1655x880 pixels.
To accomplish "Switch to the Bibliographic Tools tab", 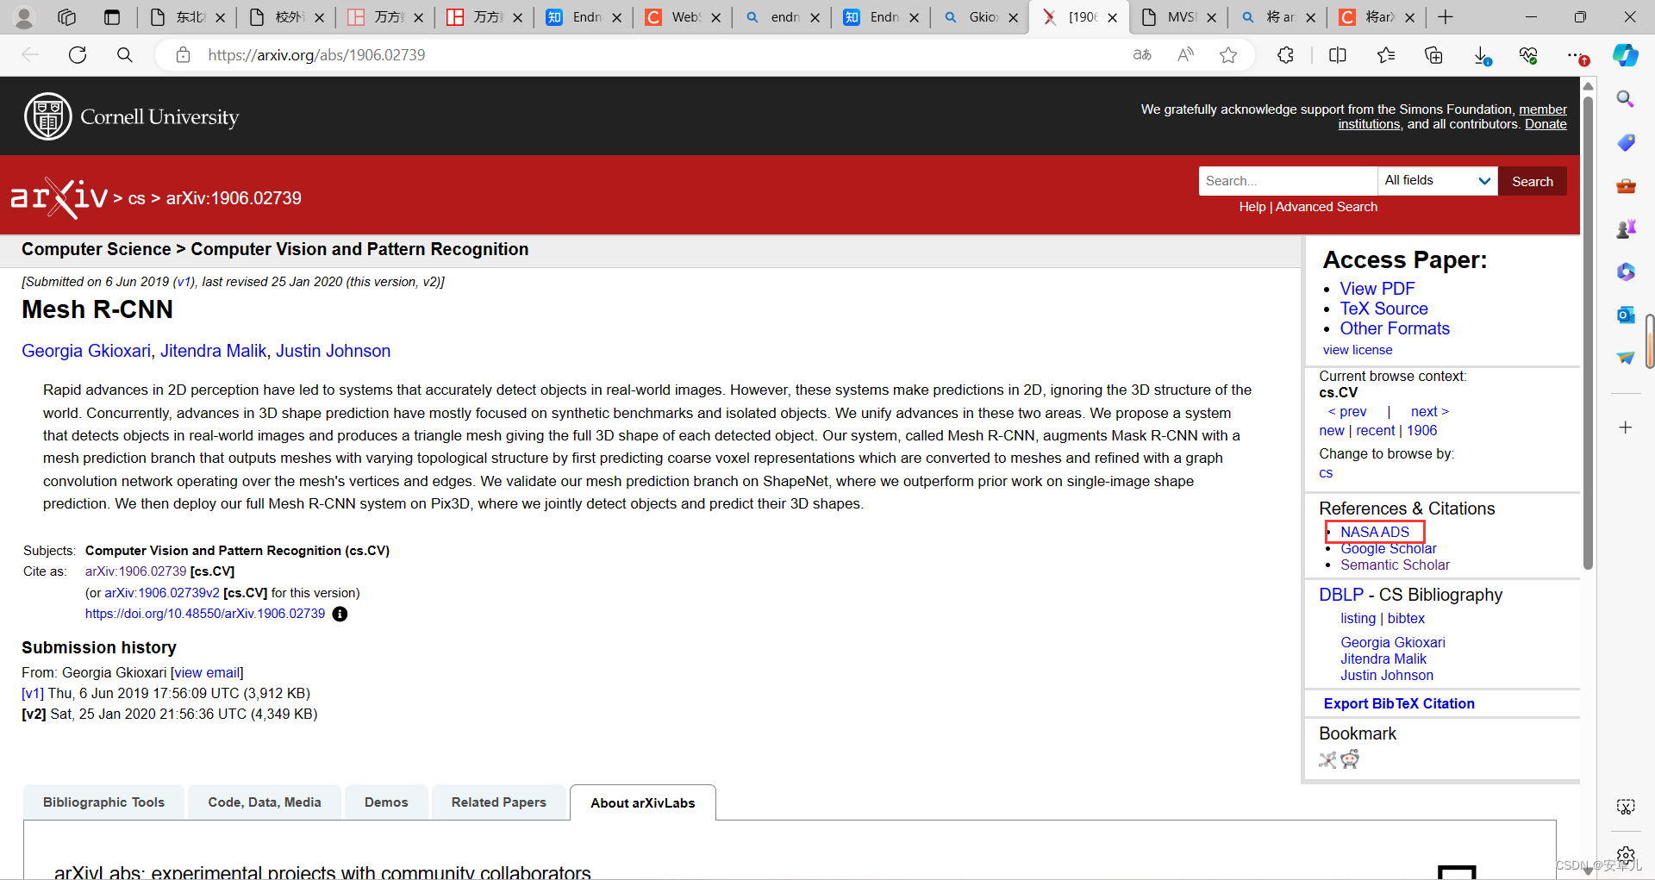I will click(103, 802).
